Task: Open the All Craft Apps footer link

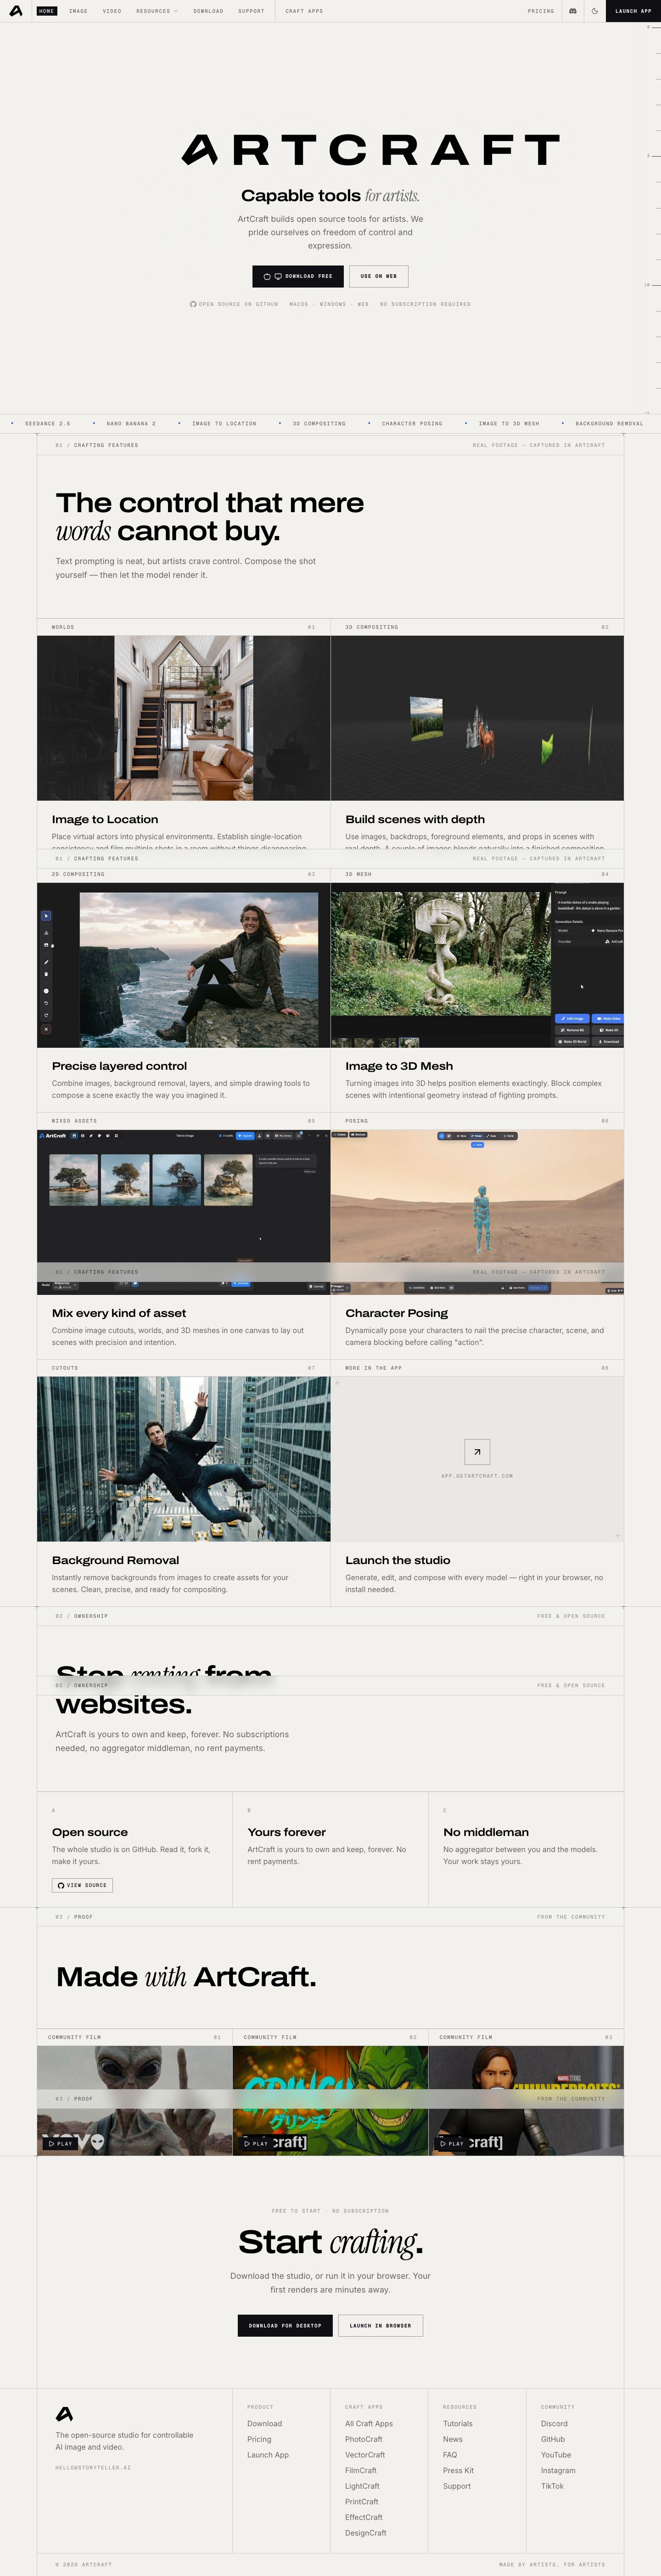Action: point(369,2423)
